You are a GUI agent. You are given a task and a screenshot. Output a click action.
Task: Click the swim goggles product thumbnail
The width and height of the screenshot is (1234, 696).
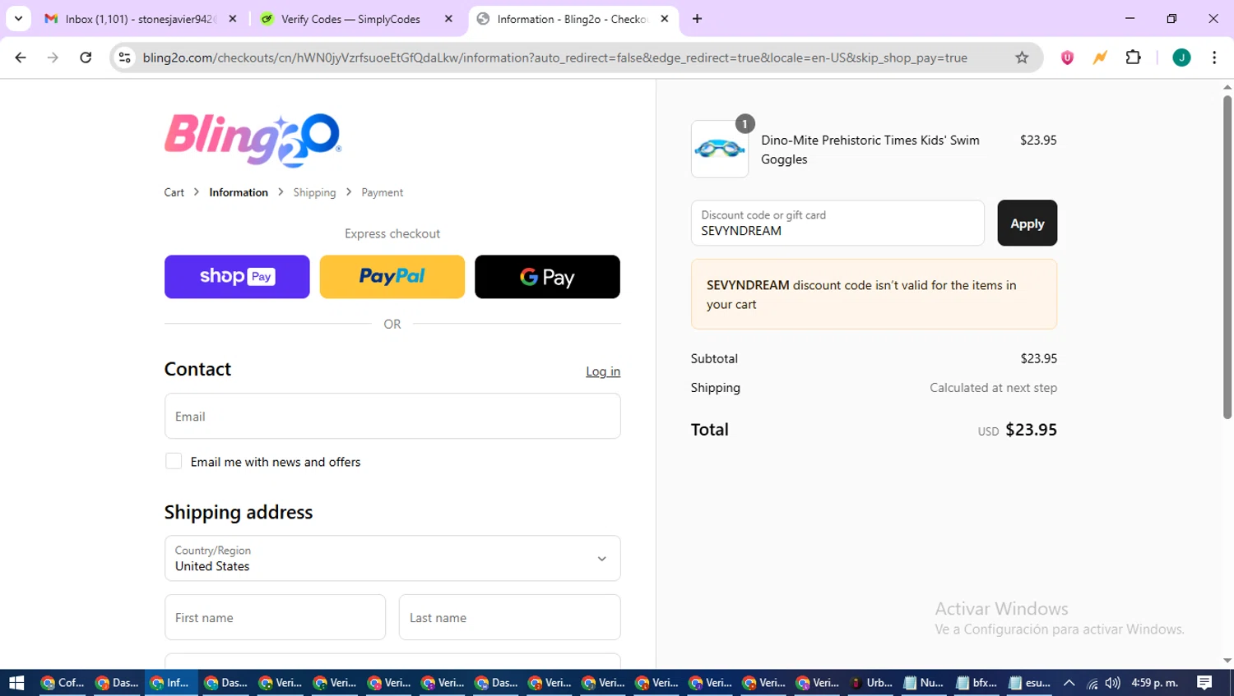pos(720,149)
